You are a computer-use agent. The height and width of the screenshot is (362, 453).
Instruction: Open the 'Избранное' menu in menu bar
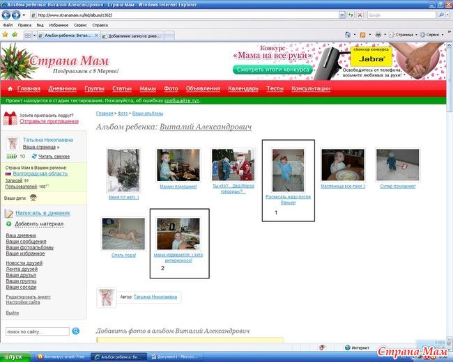coord(58,24)
